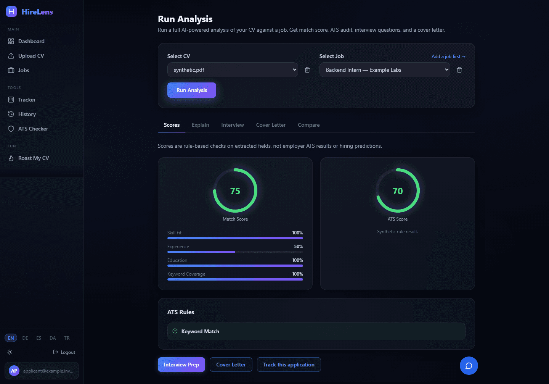Click the Keyword Coverage 100% value
The width and height of the screenshot is (549, 384).
pyautogui.click(x=298, y=274)
